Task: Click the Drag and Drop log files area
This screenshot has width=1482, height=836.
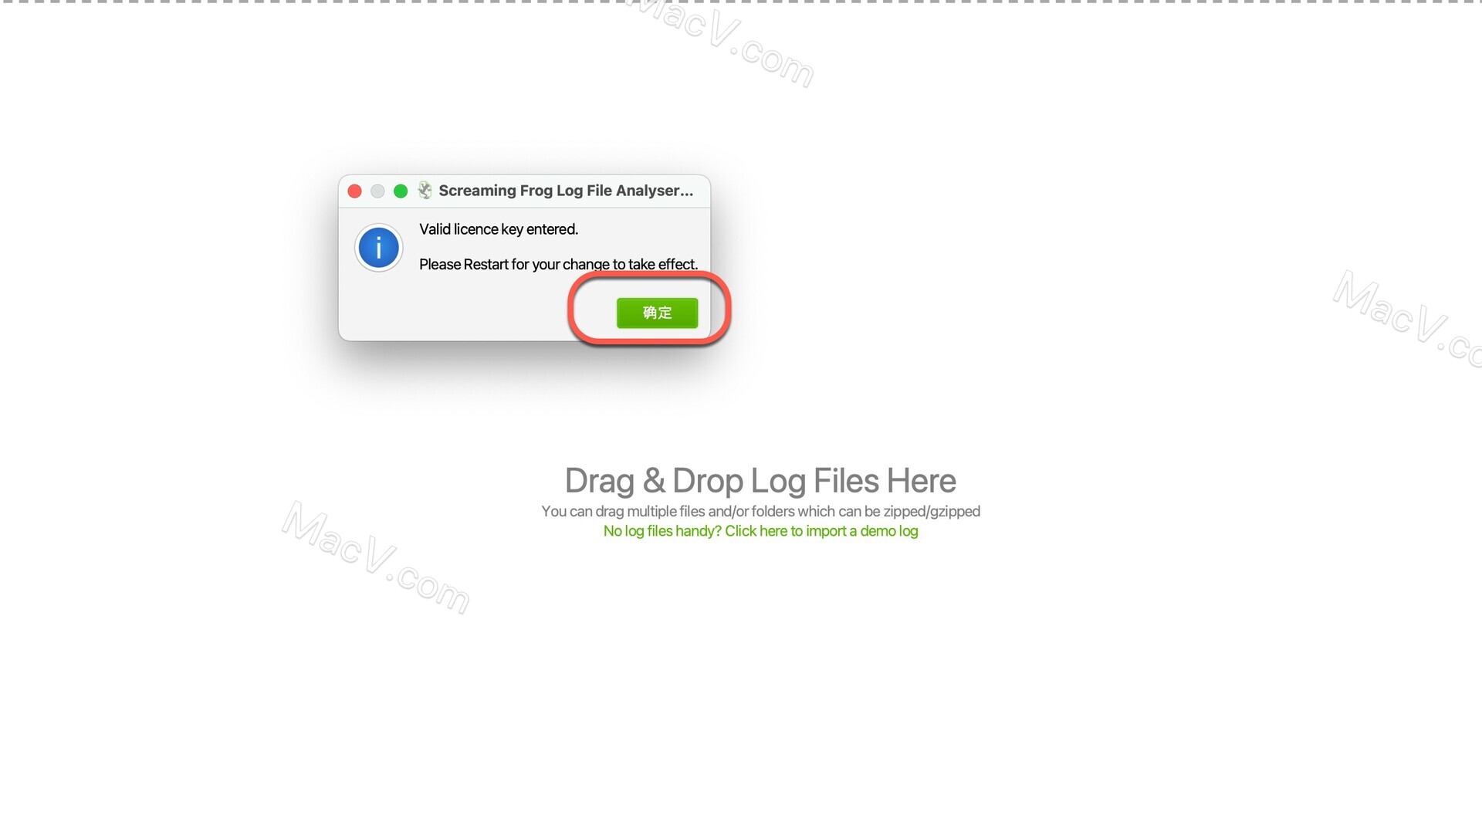Action: point(760,479)
